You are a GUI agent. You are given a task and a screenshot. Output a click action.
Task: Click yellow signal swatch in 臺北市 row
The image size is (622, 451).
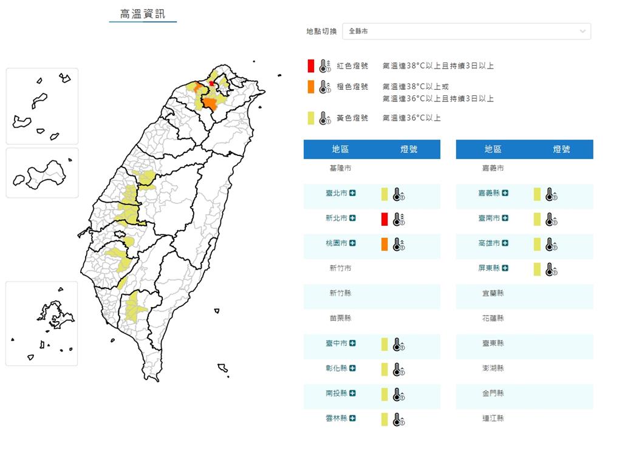pos(384,194)
